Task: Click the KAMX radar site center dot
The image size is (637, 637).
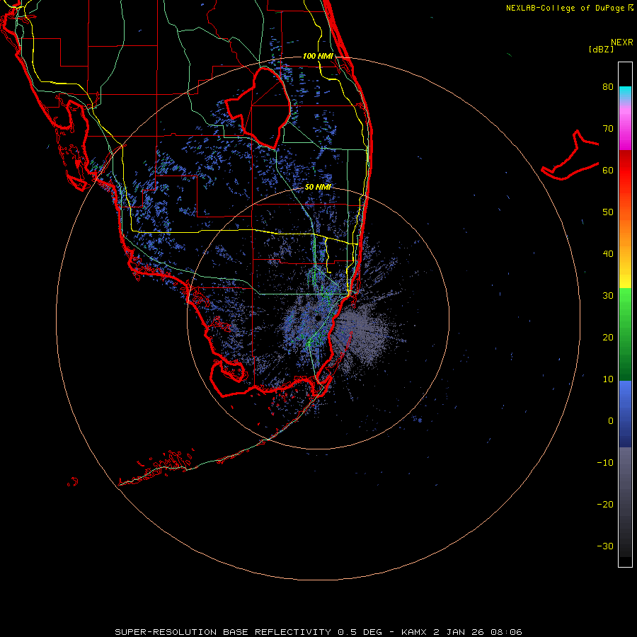Action: click(x=318, y=318)
